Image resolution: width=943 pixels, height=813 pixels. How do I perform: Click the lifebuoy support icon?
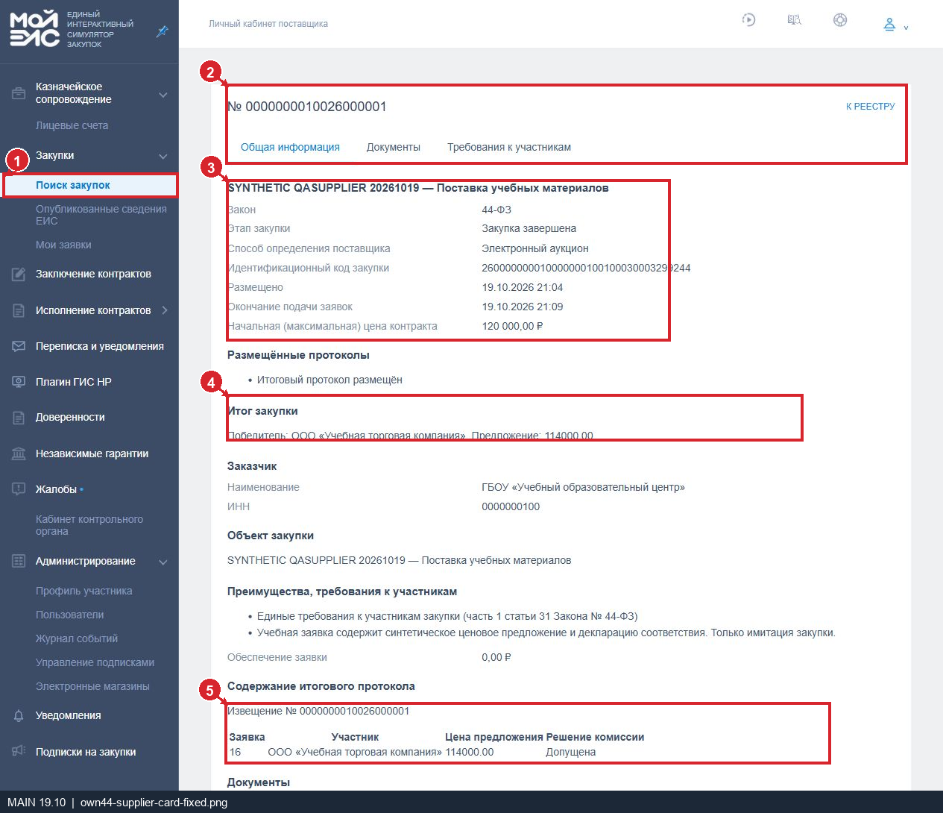click(x=840, y=20)
